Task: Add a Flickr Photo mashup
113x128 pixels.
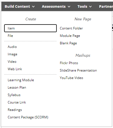Action: click(x=69, y=63)
